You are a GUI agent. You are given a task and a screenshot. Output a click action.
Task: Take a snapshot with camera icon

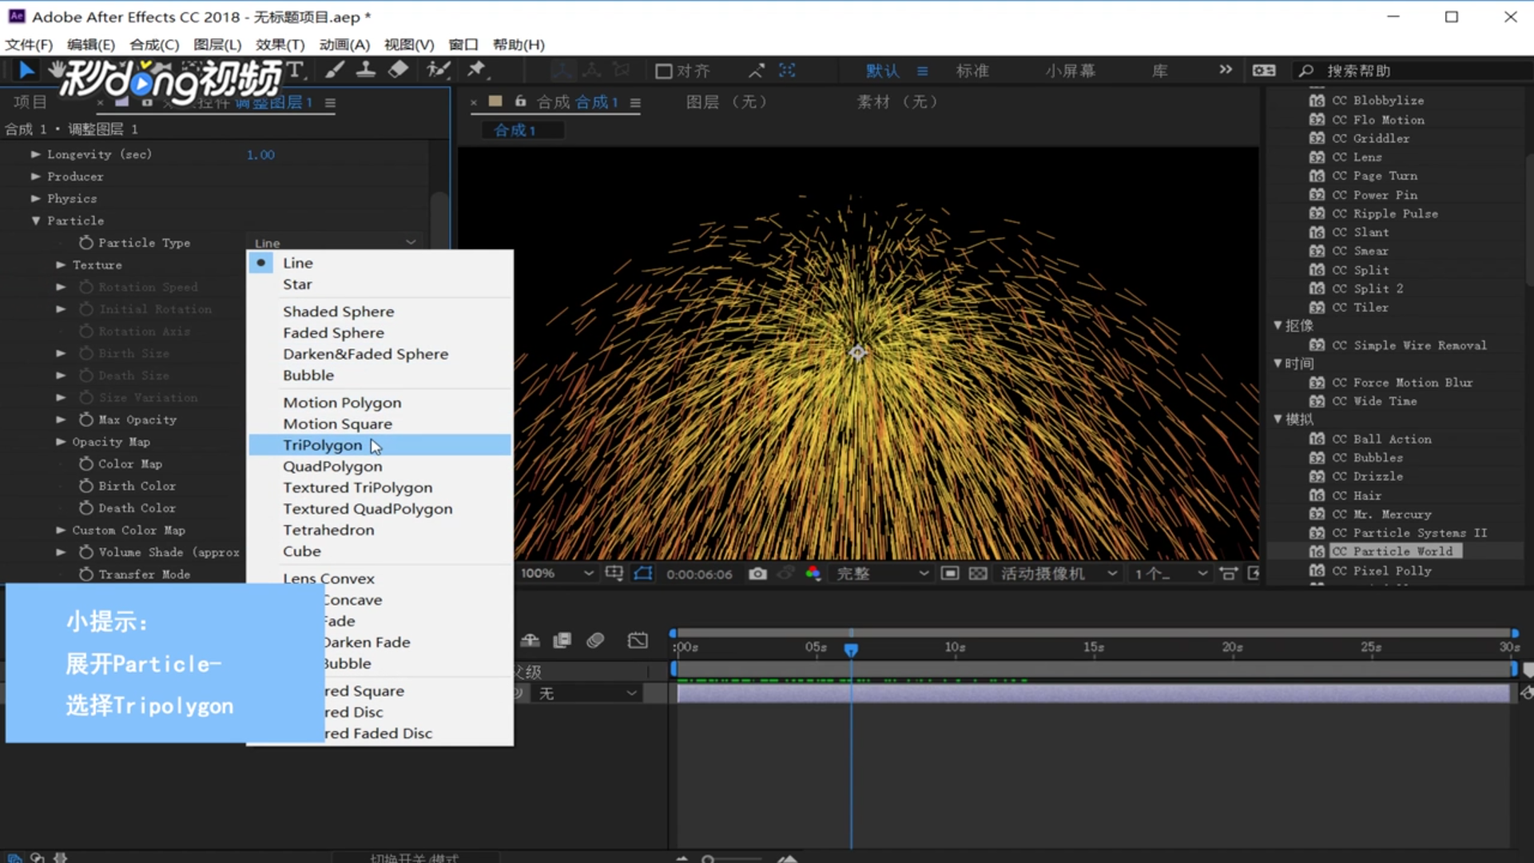click(757, 574)
